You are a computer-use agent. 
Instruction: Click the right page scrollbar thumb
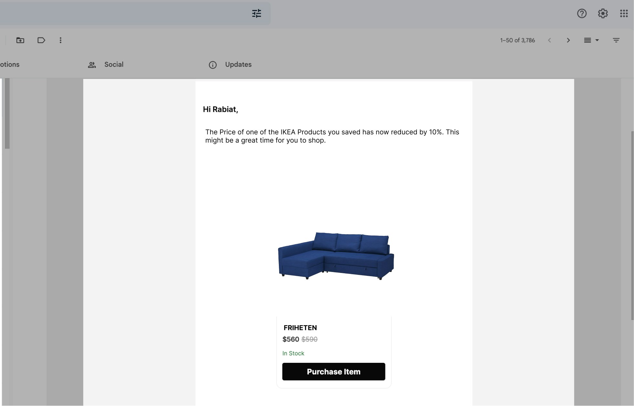click(632, 226)
